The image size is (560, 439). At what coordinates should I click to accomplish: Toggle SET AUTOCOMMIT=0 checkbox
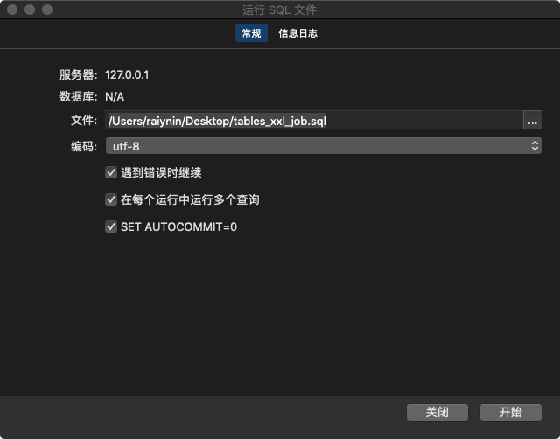(x=111, y=226)
